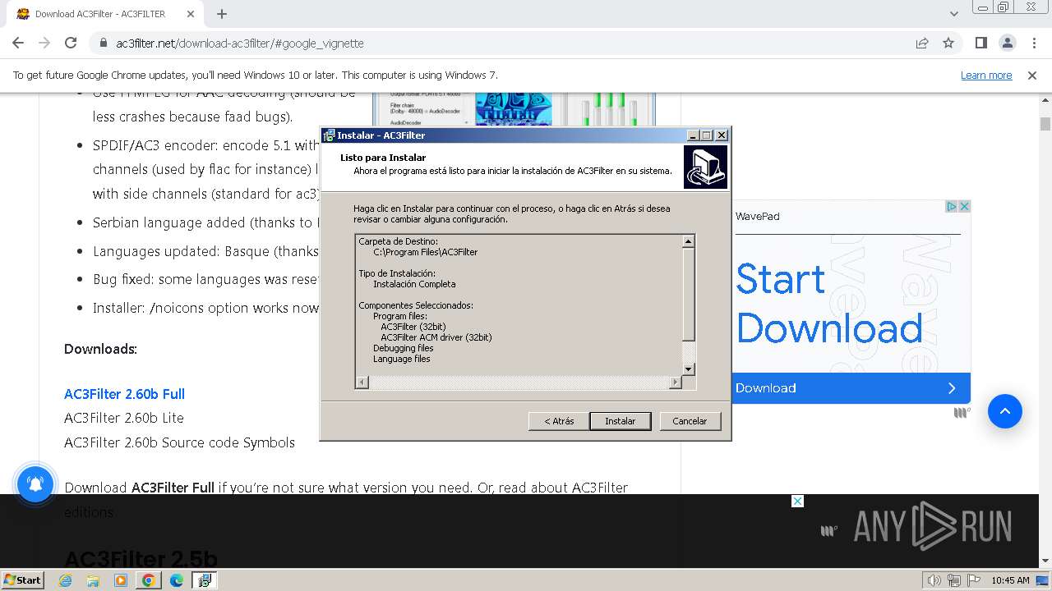
Task: Open the AdChoices info icon
Action: point(952,206)
